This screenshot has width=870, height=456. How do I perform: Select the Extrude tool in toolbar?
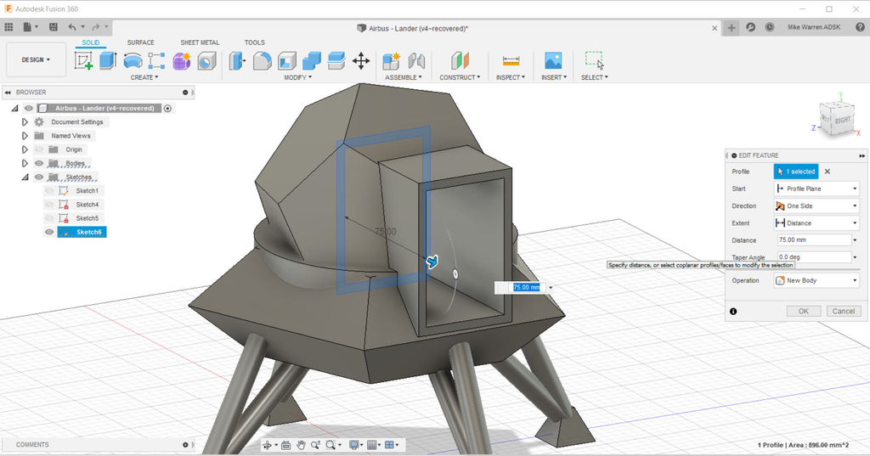[x=107, y=61]
